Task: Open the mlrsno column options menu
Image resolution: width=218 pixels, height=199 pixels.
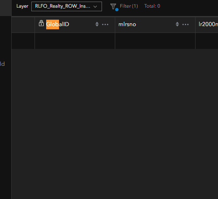Action: 185,24
